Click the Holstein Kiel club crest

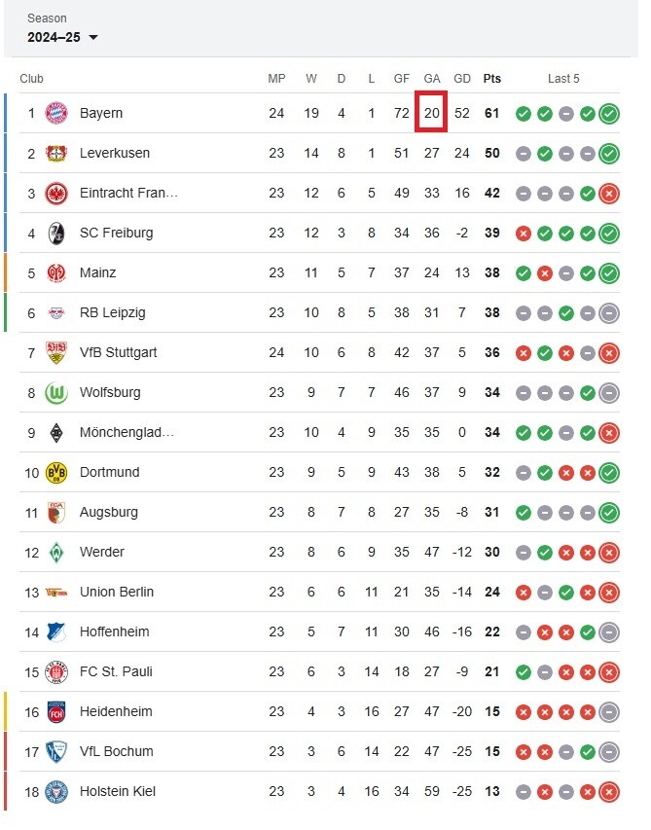56,791
